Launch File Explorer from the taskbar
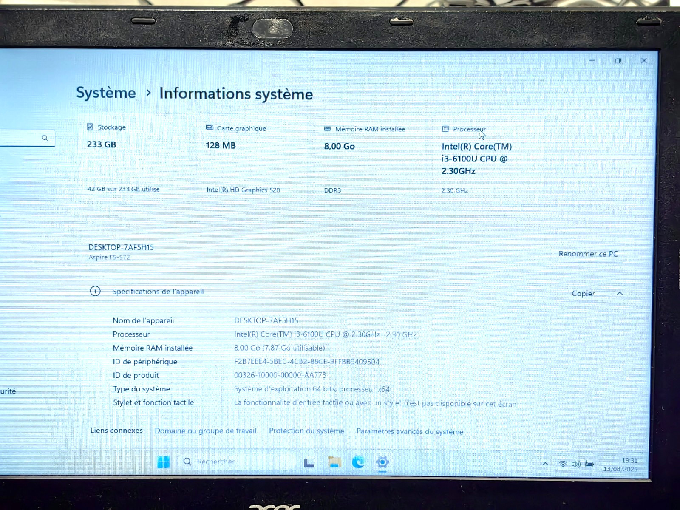The width and height of the screenshot is (680, 510). click(334, 462)
